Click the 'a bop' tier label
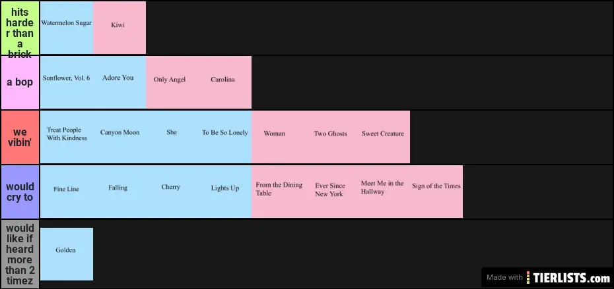This screenshot has width=614, height=289. coord(20,82)
